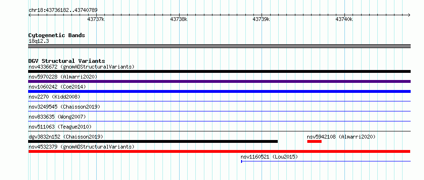The image size is (424, 180).
Task: Open variant label nsv4336672 (gnomADStructuralVariants)
Action: [81, 67]
